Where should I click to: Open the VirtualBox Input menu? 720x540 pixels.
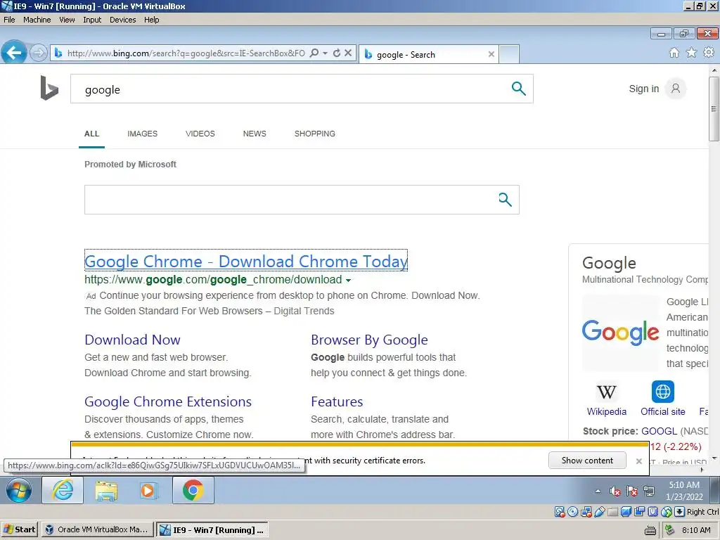point(92,20)
